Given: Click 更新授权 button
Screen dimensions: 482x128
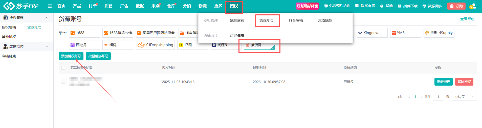Looking at the screenshot, I should tap(444, 82).
